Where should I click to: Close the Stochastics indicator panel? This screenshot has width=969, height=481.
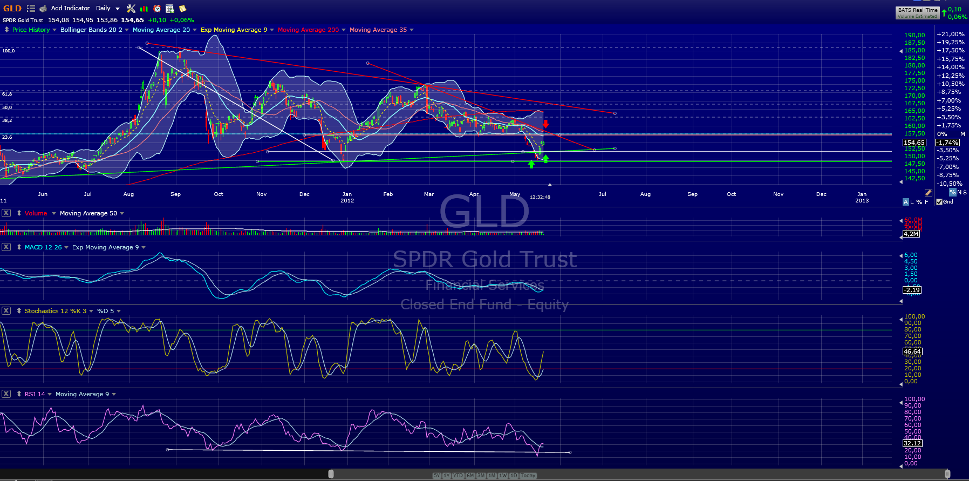tap(6, 311)
